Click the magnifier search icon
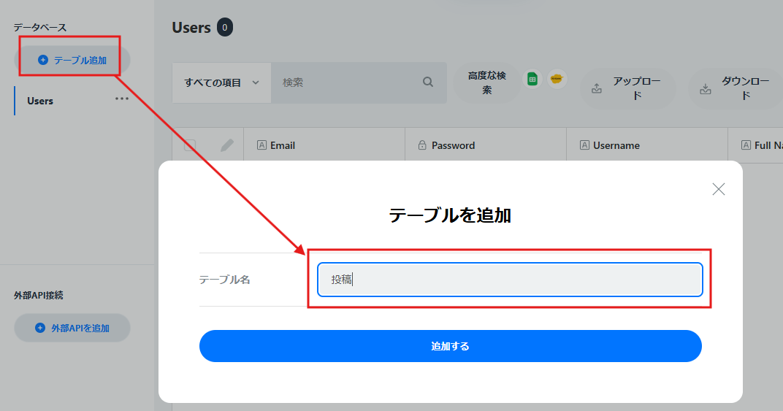 click(428, 82)
